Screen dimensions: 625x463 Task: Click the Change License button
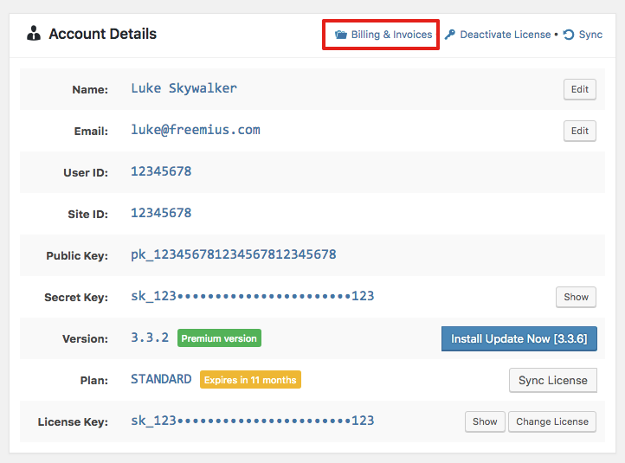coord(551,421)
